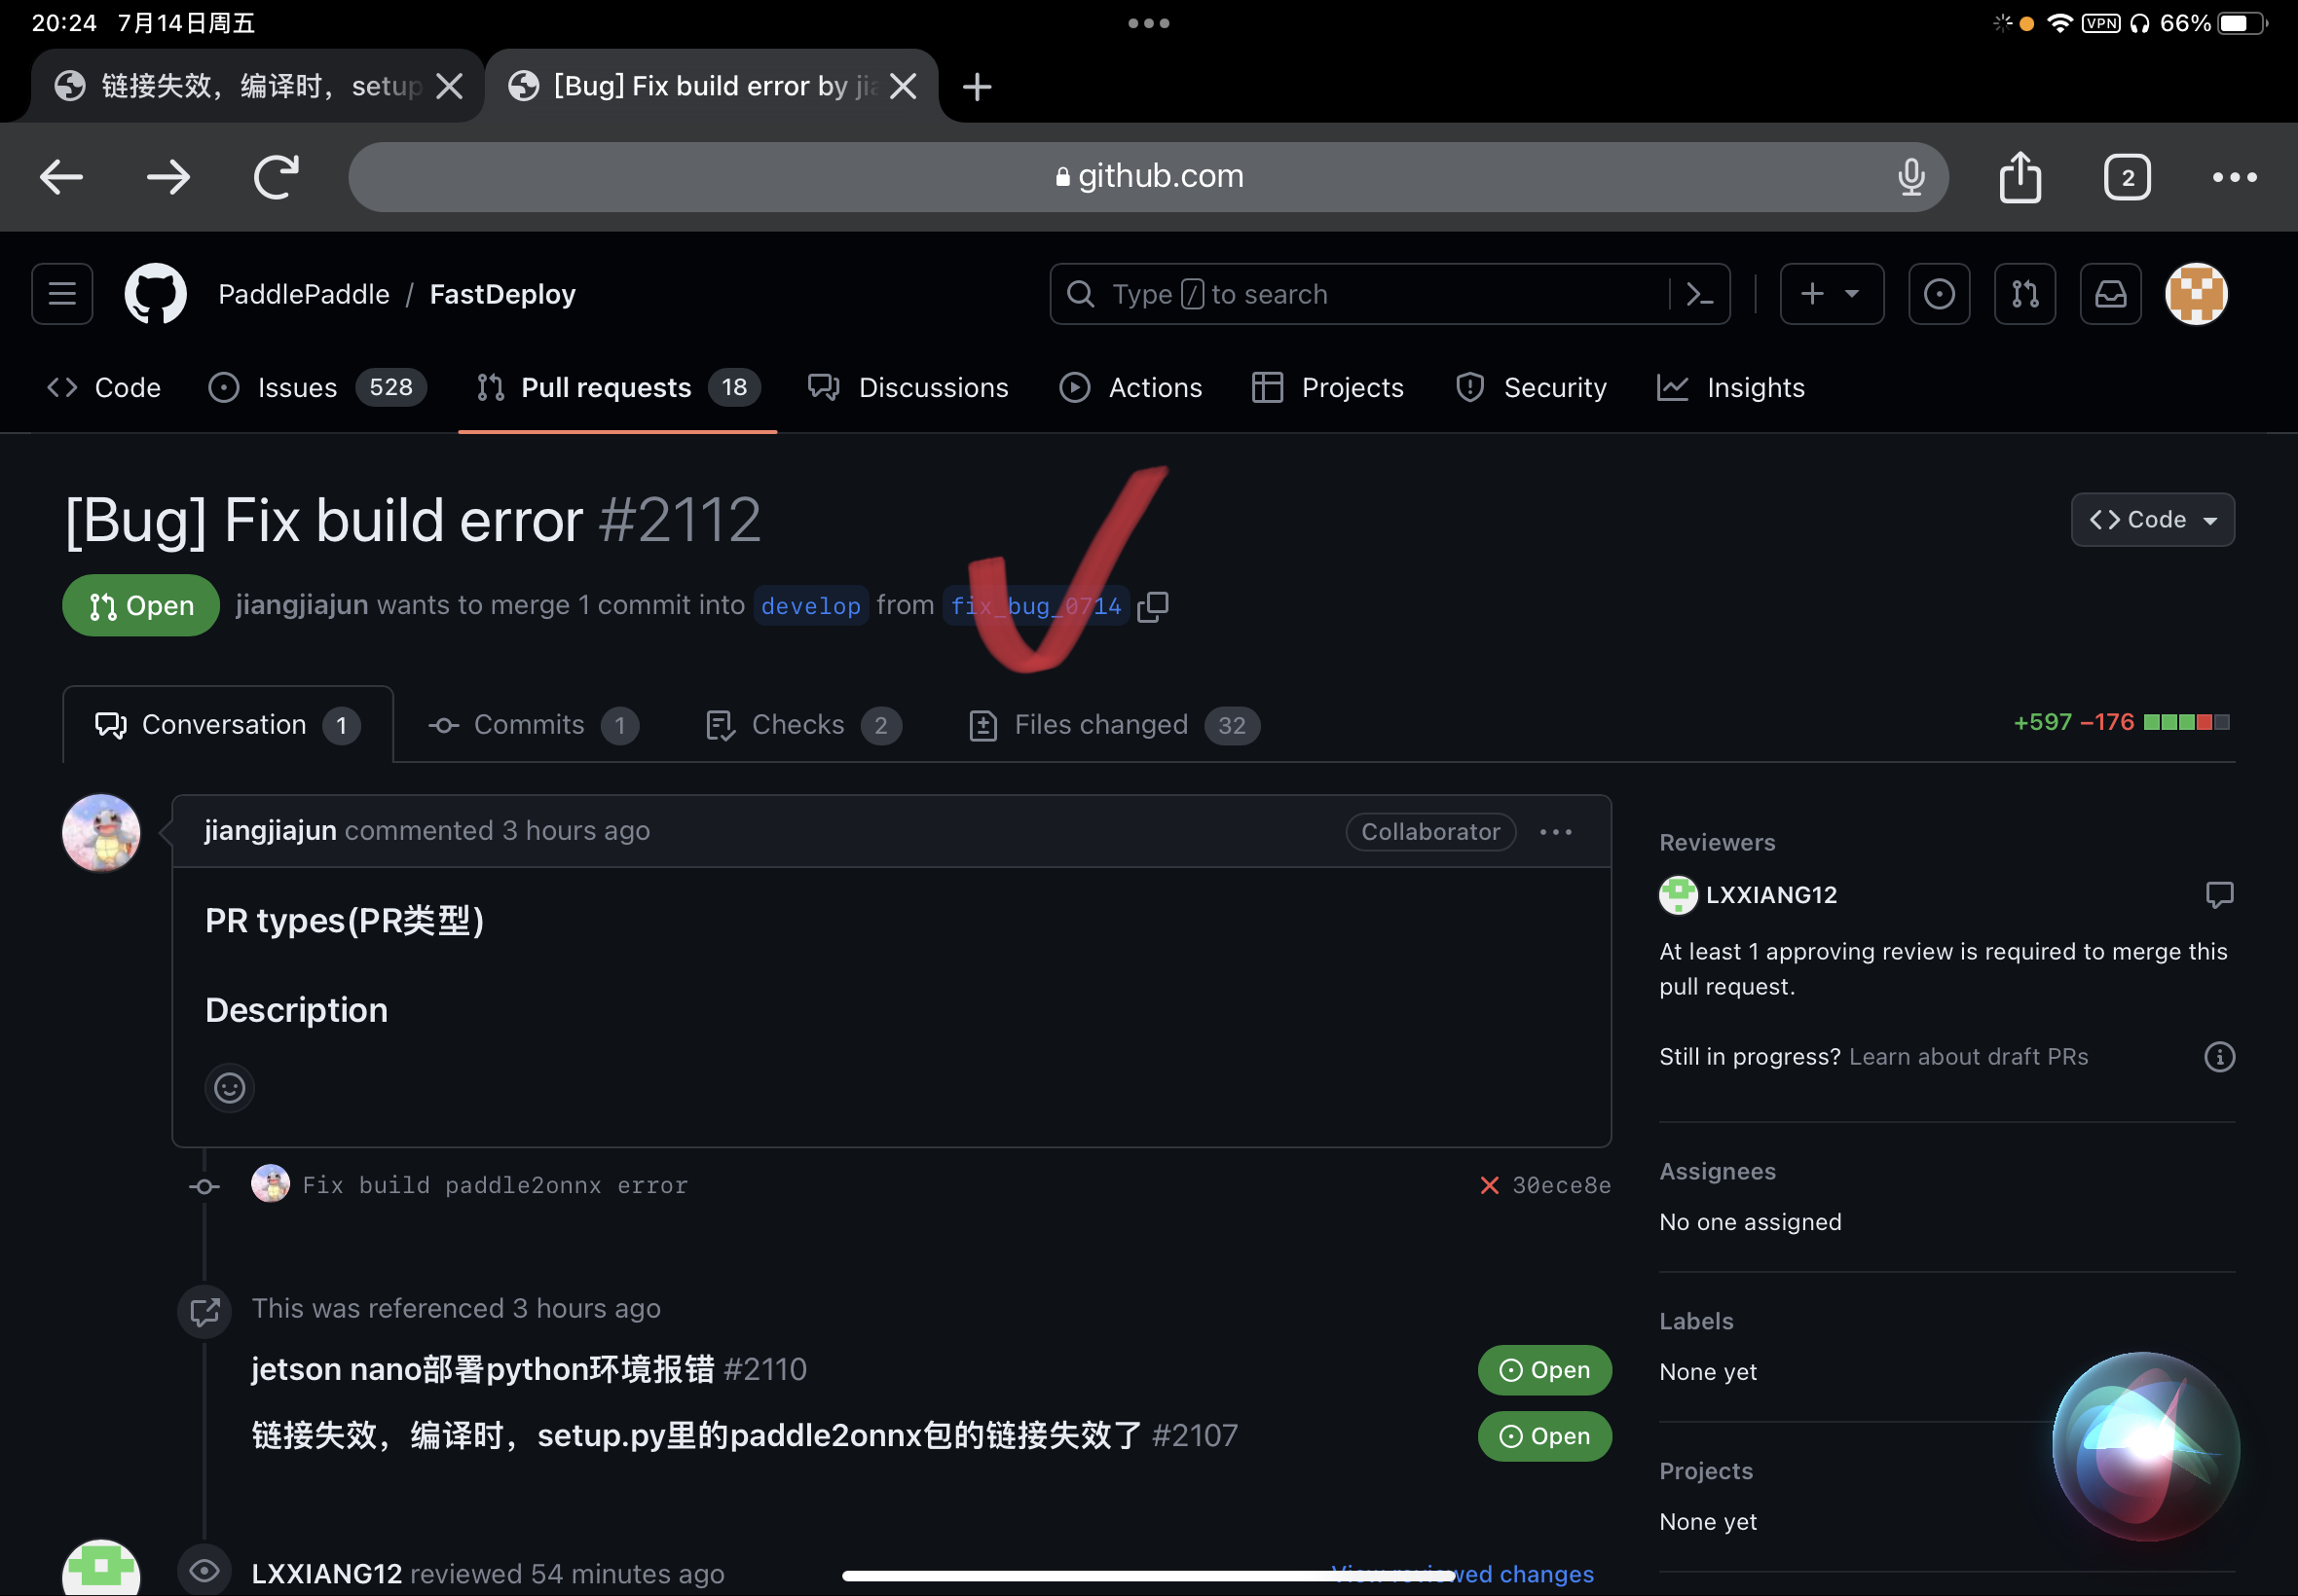Open the create new plus dropdown
This screenshot has height=1596, width=2298.
[1831, 293]
